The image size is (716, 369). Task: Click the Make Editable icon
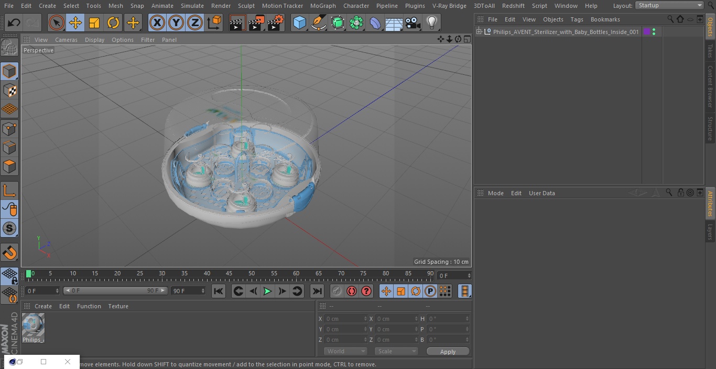pyautogui.click(x=9, y=48)
